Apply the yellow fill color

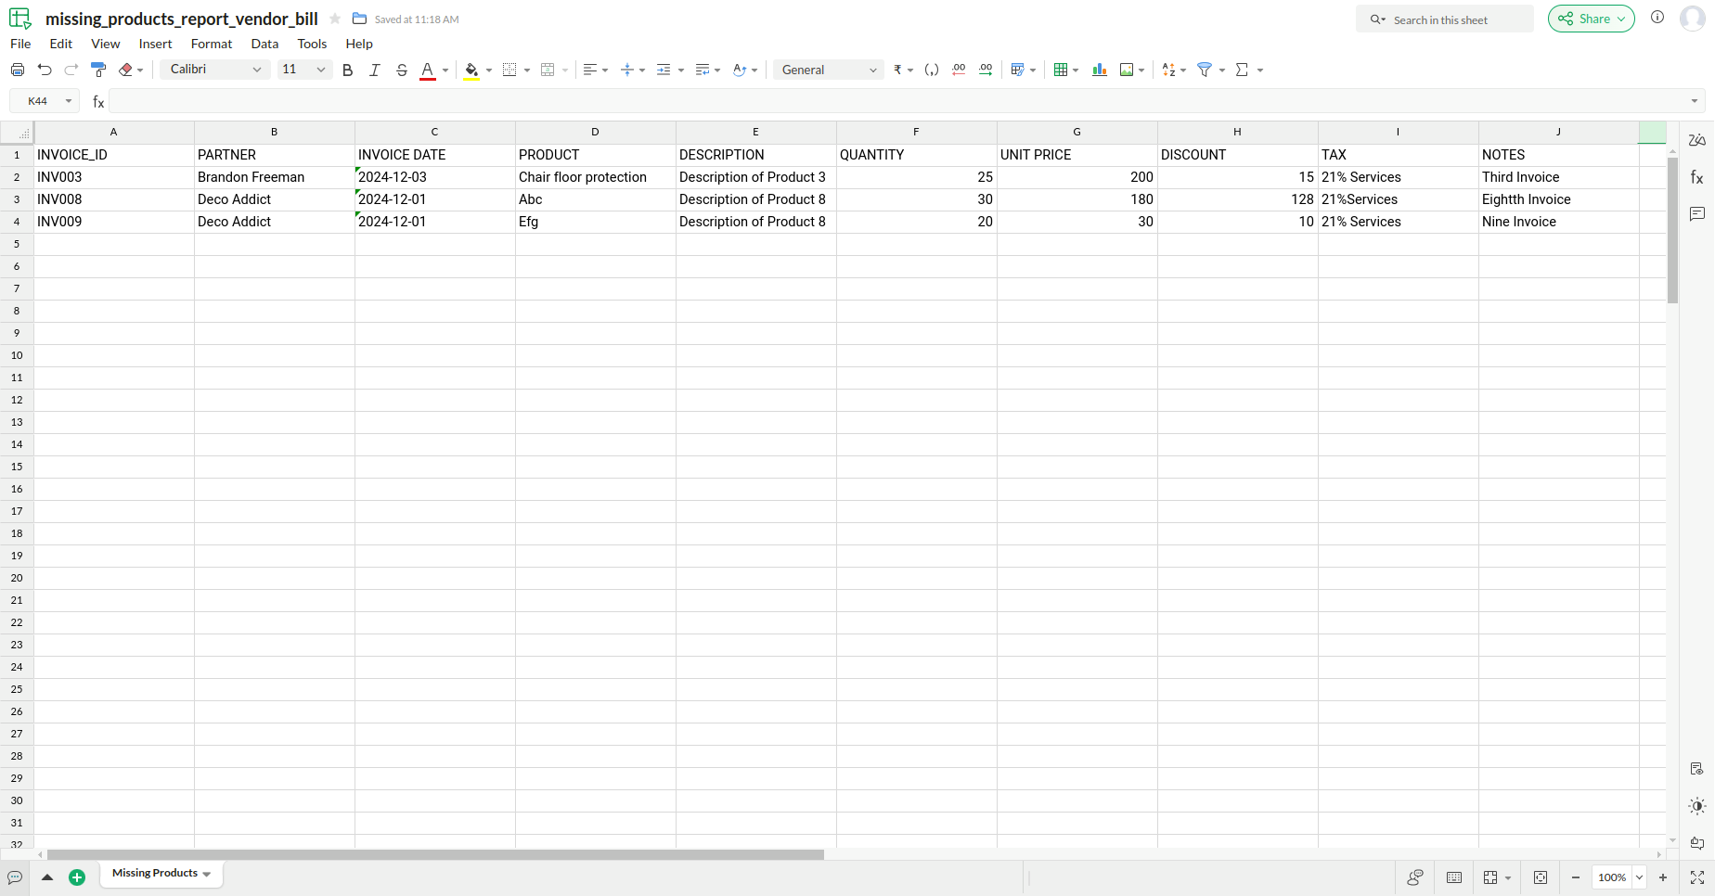pos(471,70)
